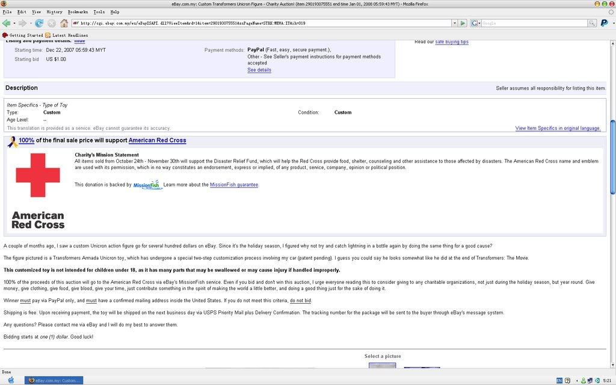This screenshot has width=616, height=385.
Task: Open the MissionFish guarantee link
Action: tap(234, 185)
